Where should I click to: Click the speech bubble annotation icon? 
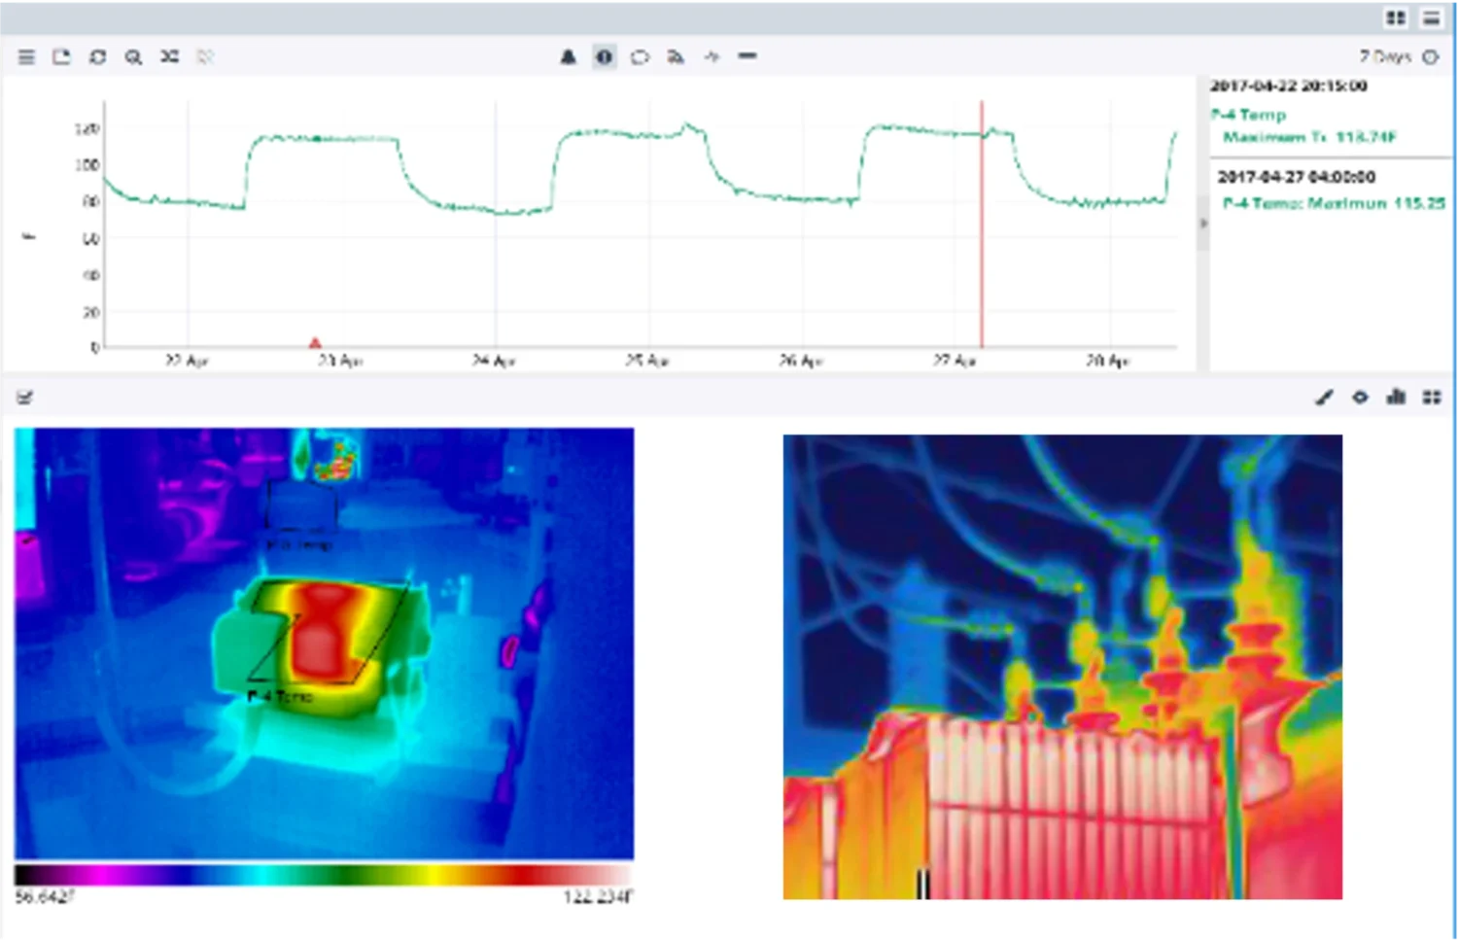tap(640, 57)
